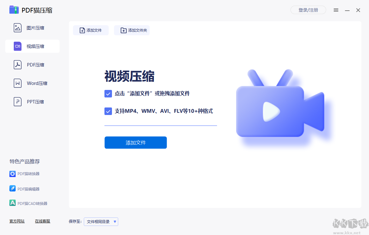Click the 保存至 label
The height and width of the screenshot is (235, 369).
click(x=75, y=222)
